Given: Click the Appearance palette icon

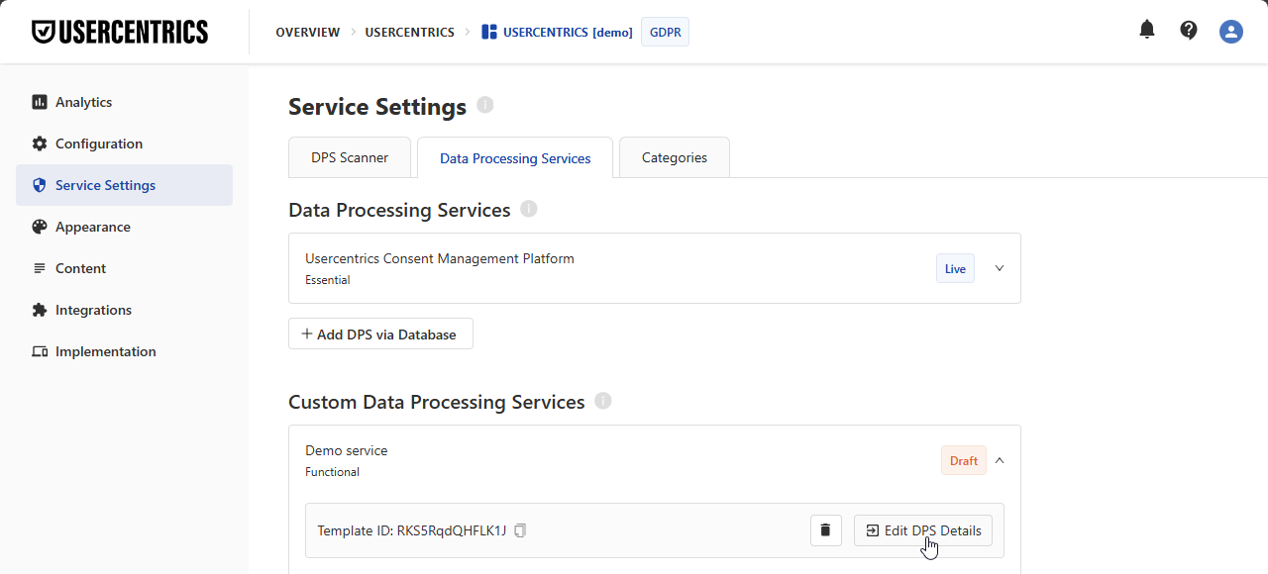Looking at the screenshot, I should pos(40,227).
